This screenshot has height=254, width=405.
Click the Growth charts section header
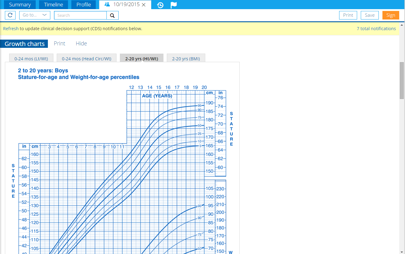(x=24, y=44)
